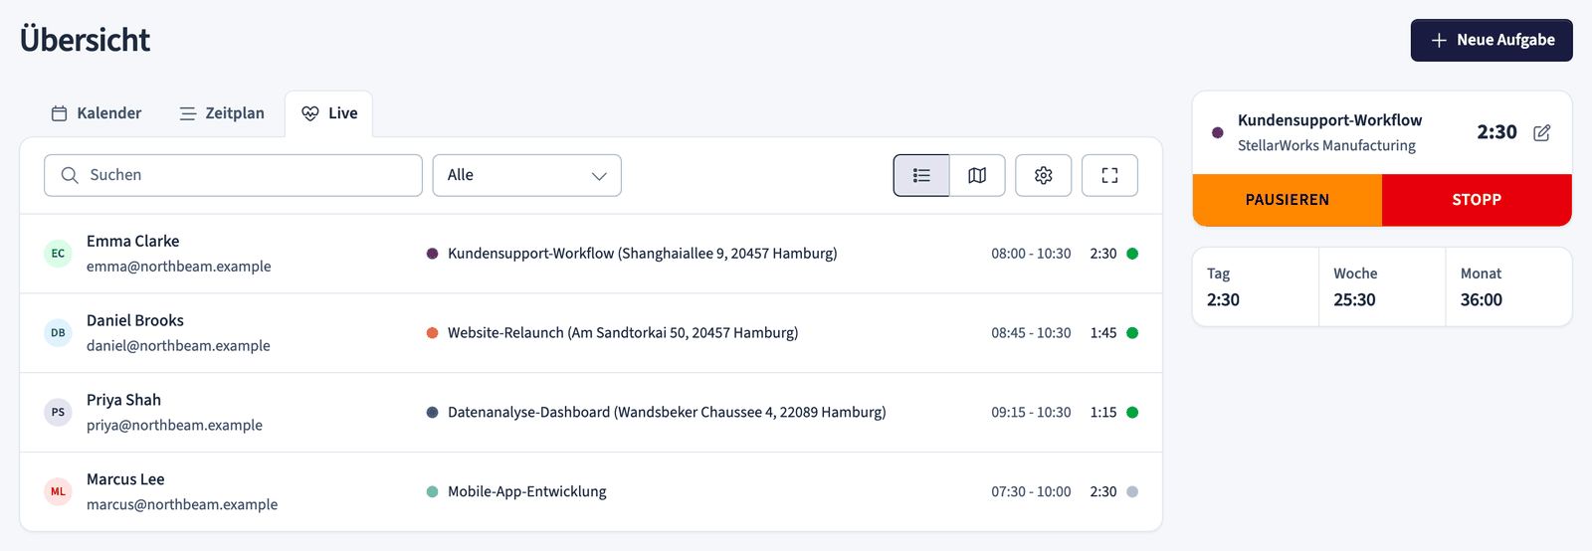Viewport: 1592px width, 551px height.
Task: Select the Live tab
Action: pos(329,113)
